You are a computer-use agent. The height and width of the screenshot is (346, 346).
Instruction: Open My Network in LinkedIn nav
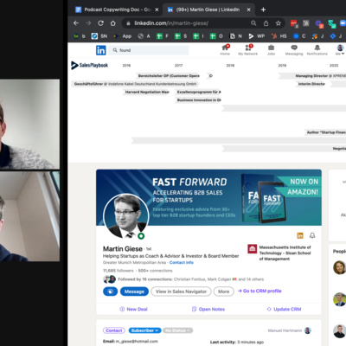[x=248, y=49]
